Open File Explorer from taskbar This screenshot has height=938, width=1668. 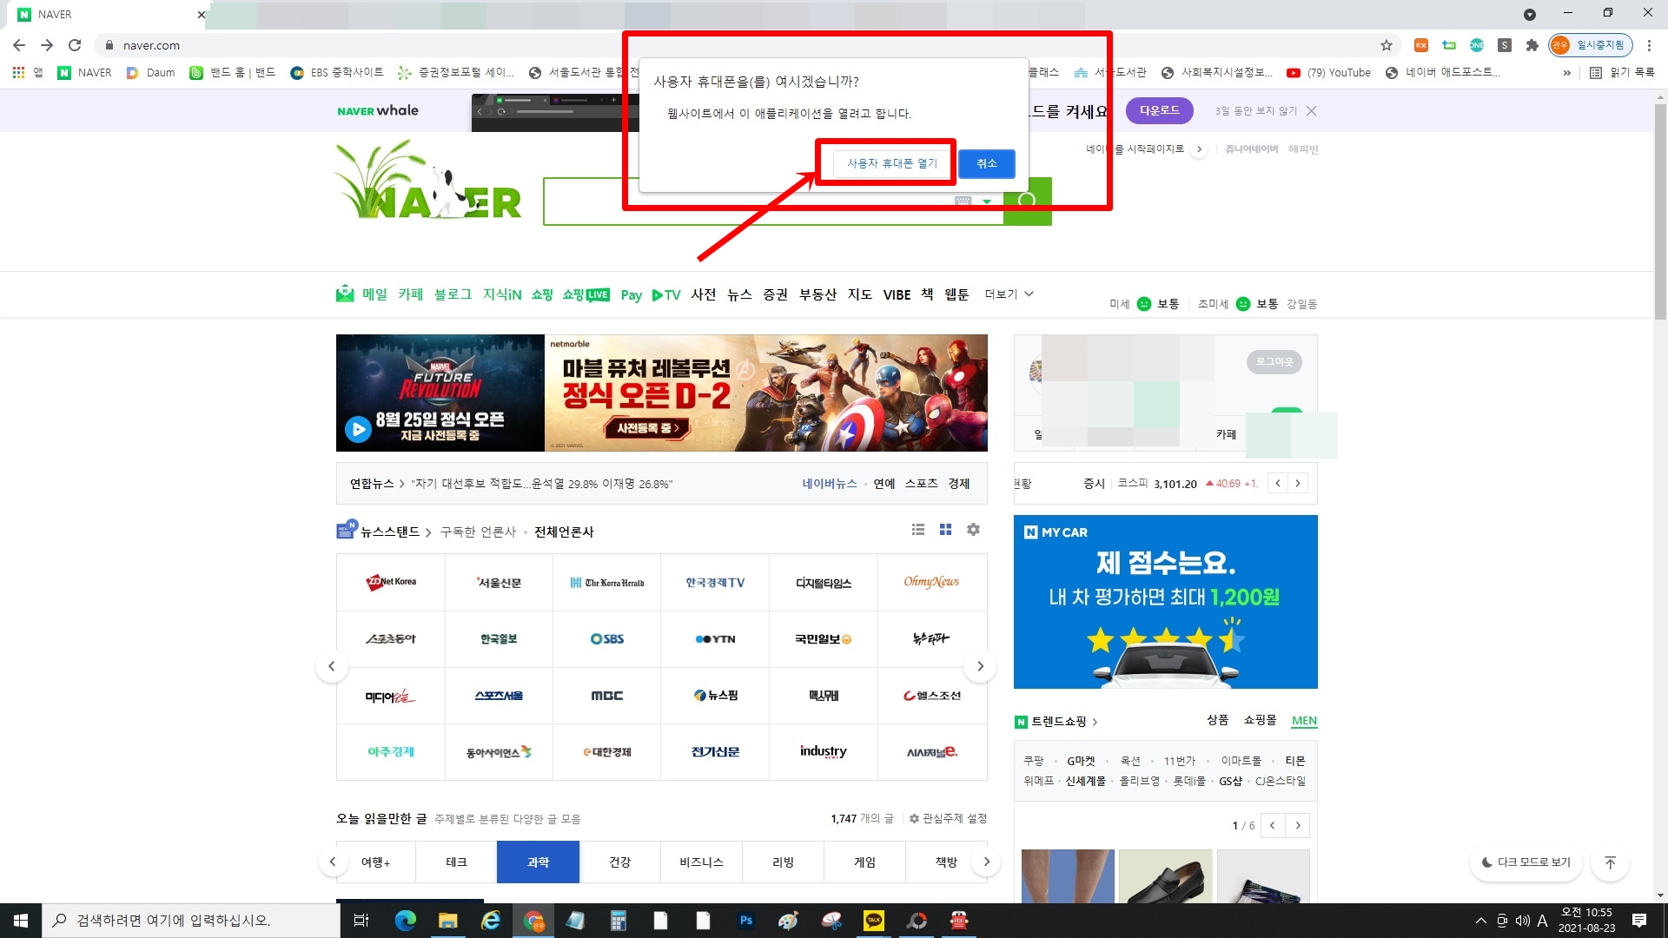(448, 921)
